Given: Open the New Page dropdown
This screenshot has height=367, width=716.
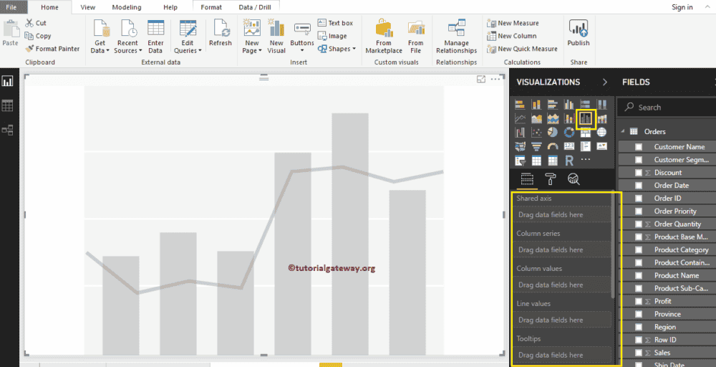Looking at the screenshot, I should tap(252, 47).
